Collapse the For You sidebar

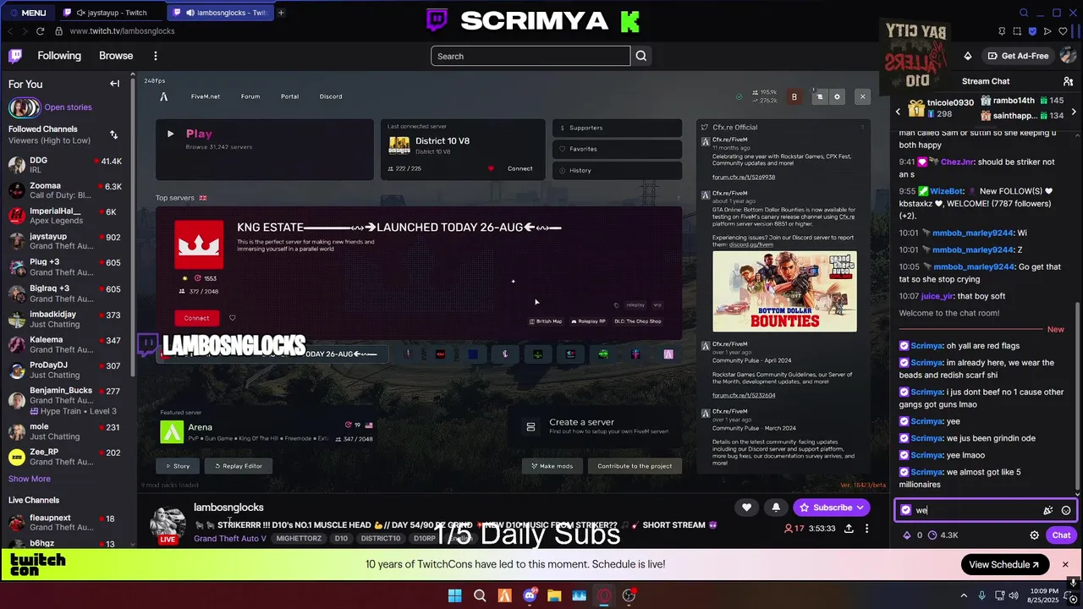click(x=114, y=84)
